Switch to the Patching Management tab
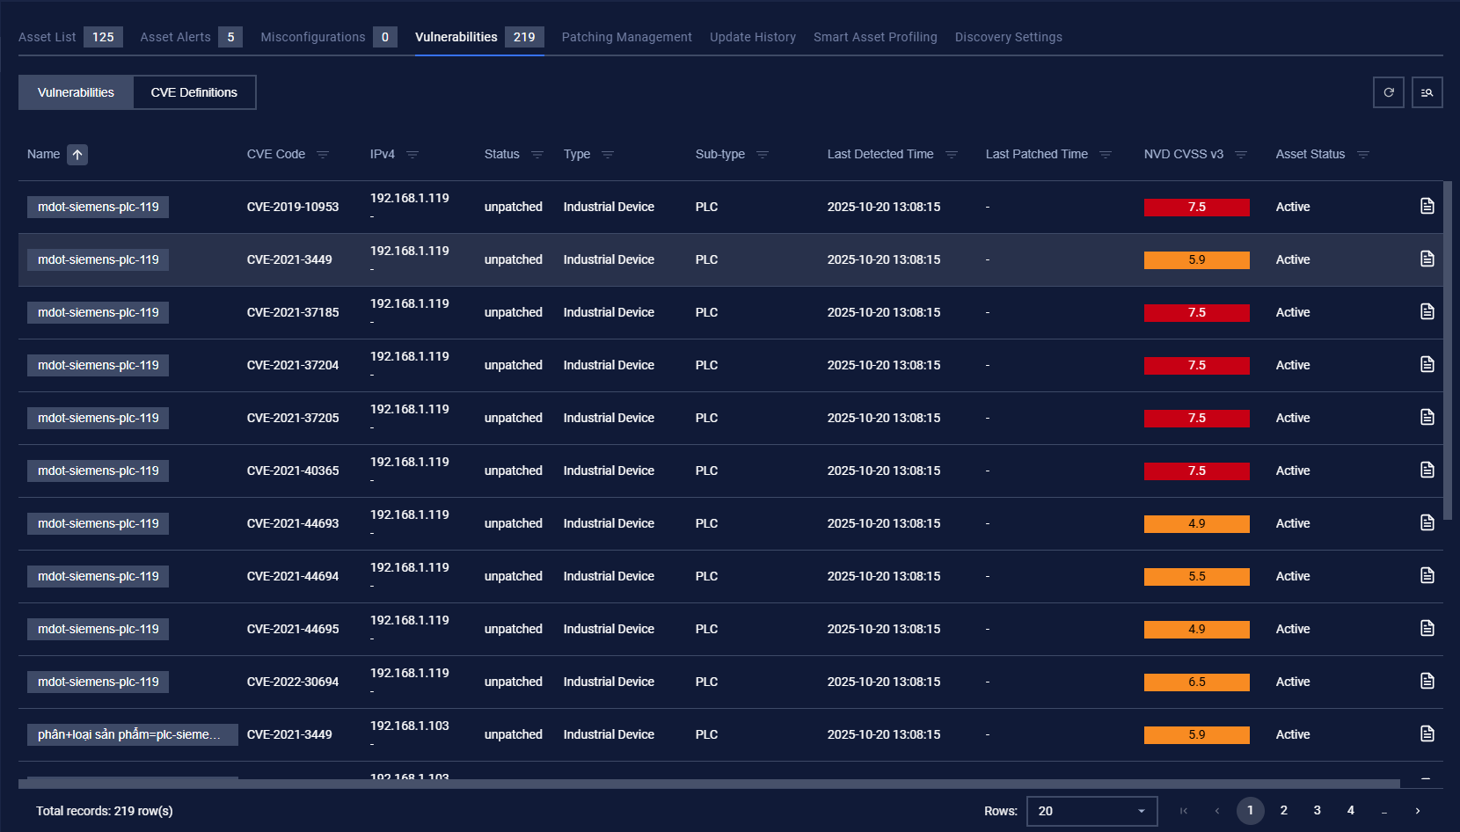Viewport: 1460px width, 832px height. tap(626, 37)
